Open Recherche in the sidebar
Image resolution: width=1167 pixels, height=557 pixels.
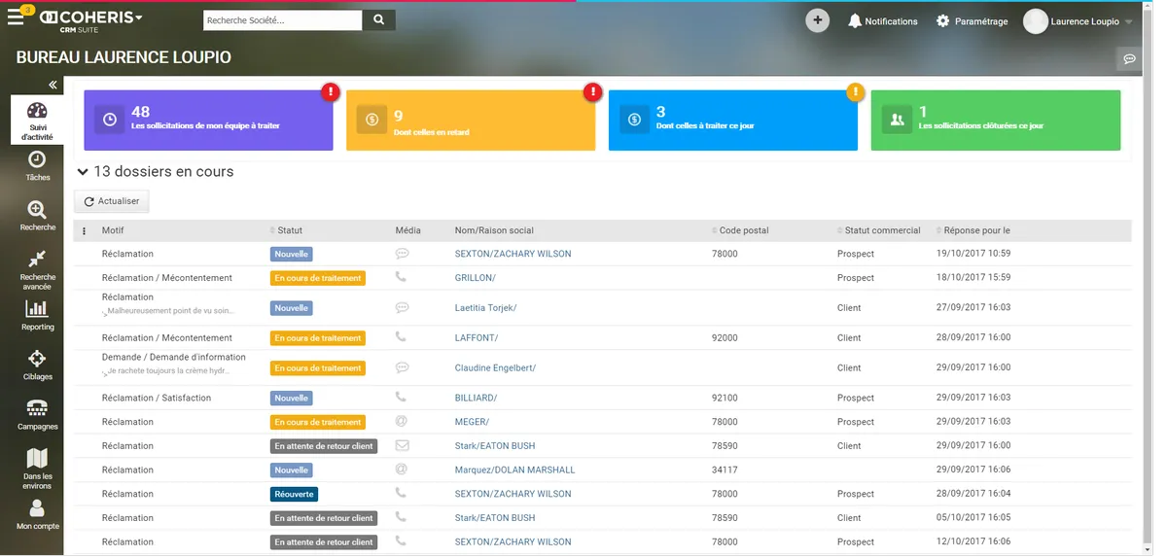37,216
